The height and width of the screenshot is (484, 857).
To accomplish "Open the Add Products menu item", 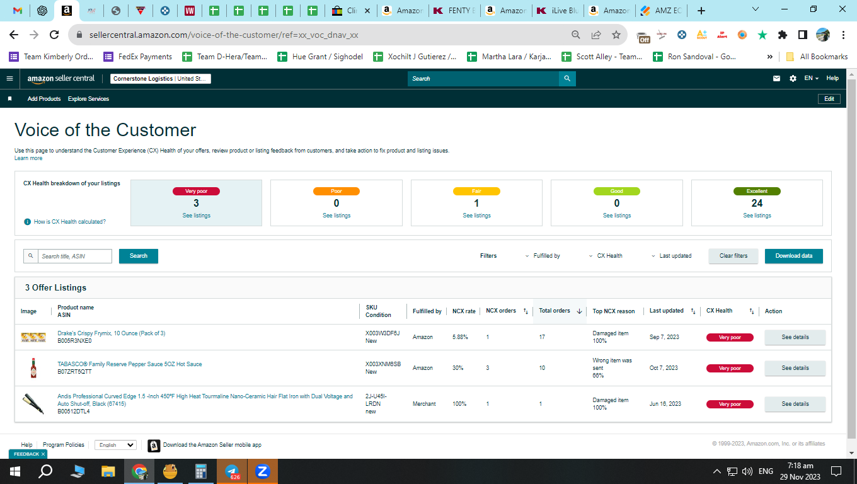I will [x=44, y=99].
